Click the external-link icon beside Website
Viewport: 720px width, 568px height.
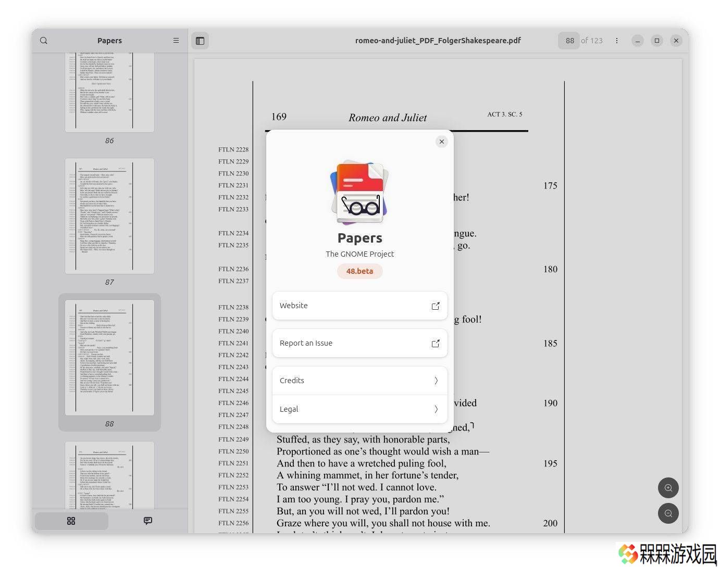[436, 306]
